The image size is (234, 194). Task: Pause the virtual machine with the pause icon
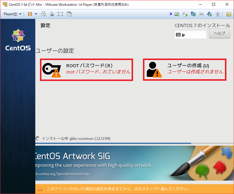(x=30, y=14)
